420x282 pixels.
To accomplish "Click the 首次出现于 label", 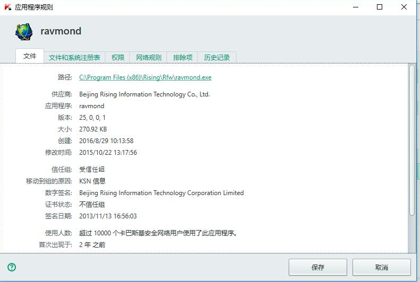I will tap(55, 244).
